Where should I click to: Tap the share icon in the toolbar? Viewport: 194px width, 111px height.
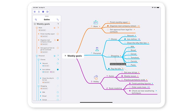pyautogui.click(x=39, y=12)
